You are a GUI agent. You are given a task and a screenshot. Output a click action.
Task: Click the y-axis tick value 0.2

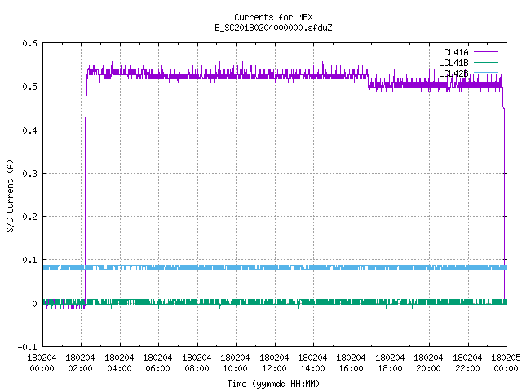click(x=29, y=217)
